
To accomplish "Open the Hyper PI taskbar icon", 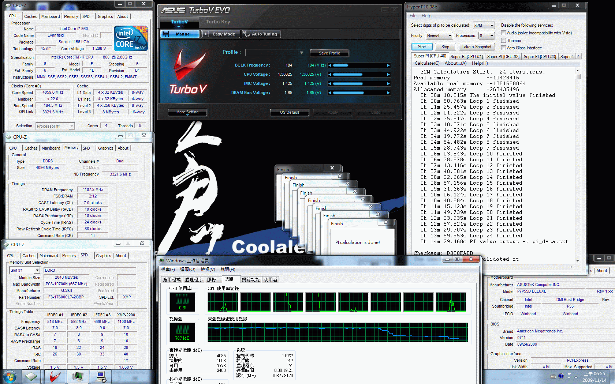I will (101, 376).
